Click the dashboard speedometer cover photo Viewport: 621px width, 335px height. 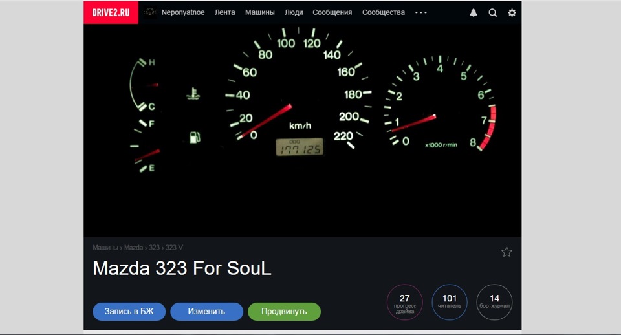tap(302, 131)
